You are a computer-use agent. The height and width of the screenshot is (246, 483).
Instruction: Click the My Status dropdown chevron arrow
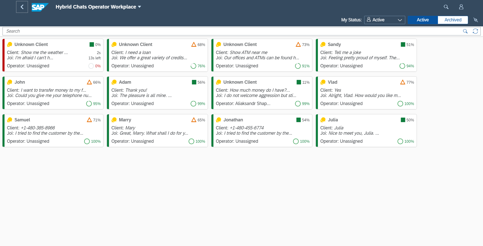click(x=400, y=20)
